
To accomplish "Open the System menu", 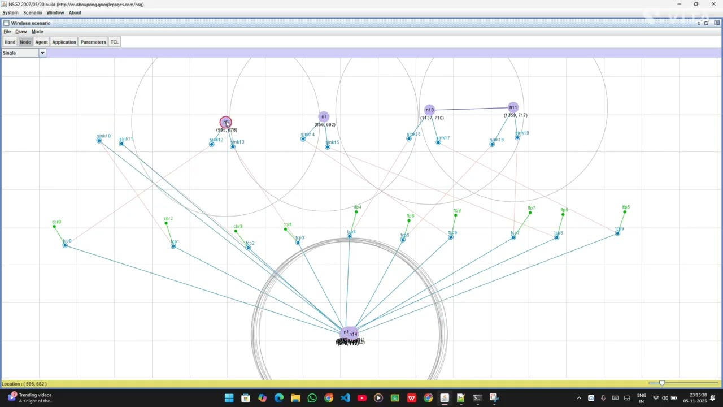I will coord(10,12).
